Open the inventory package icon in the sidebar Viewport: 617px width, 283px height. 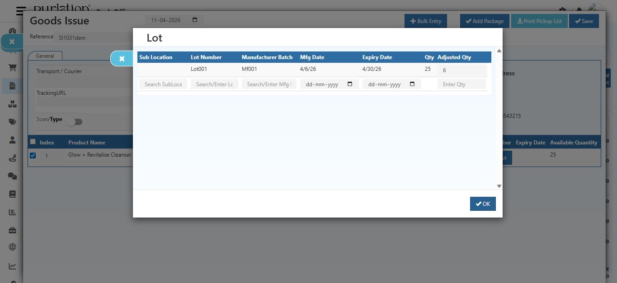11,104
